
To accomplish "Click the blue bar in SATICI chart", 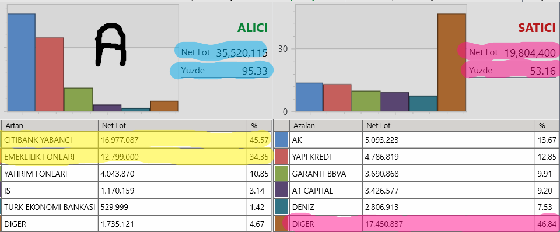I will (x=309, y=97).
